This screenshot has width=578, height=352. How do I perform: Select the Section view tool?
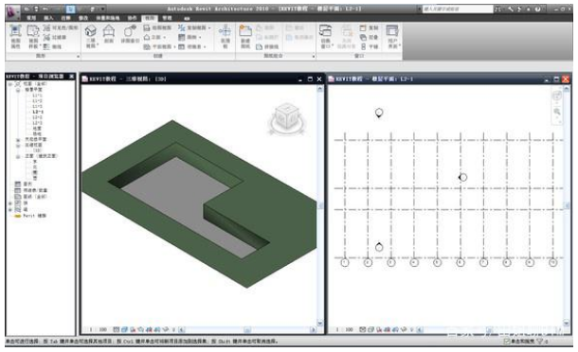(109, 34)
